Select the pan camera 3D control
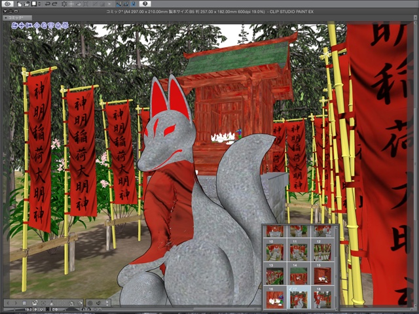 (x=22, y=26)
